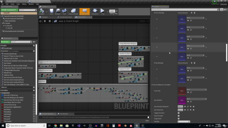
Task: Use selected asset for Cross Hair
Action: tap(188, 92)
